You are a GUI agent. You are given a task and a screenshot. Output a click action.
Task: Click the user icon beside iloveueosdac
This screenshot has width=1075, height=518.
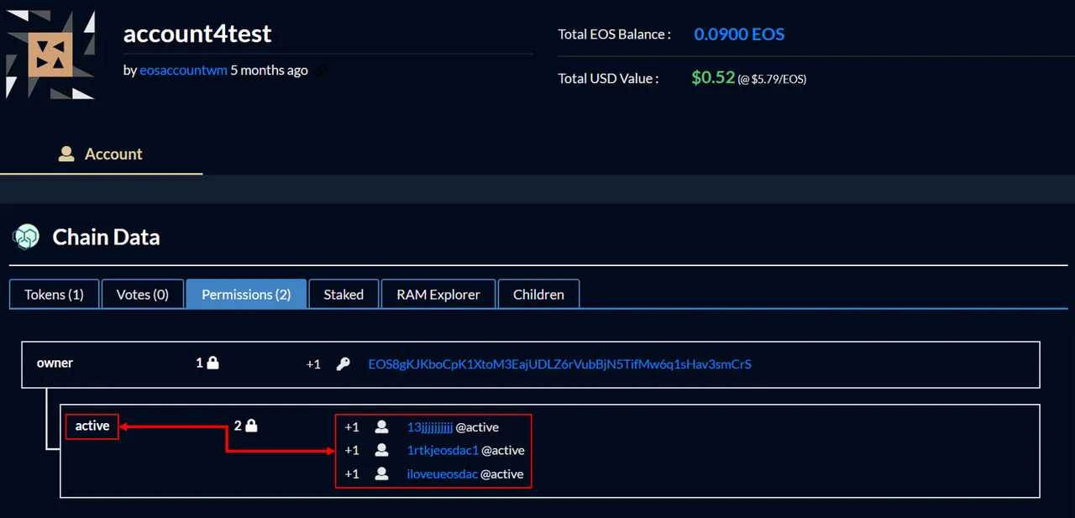click(381, 474)
